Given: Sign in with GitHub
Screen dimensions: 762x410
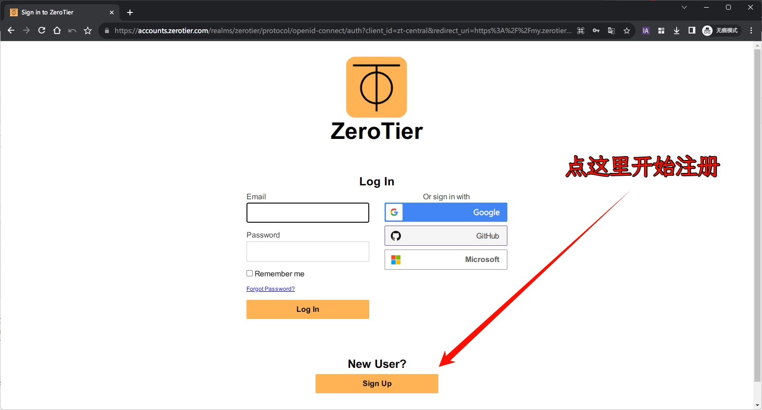Looking at the screenshot, I should (446, 236).
